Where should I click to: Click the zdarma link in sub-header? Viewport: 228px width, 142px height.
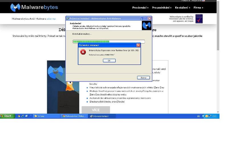click(51, 19)
